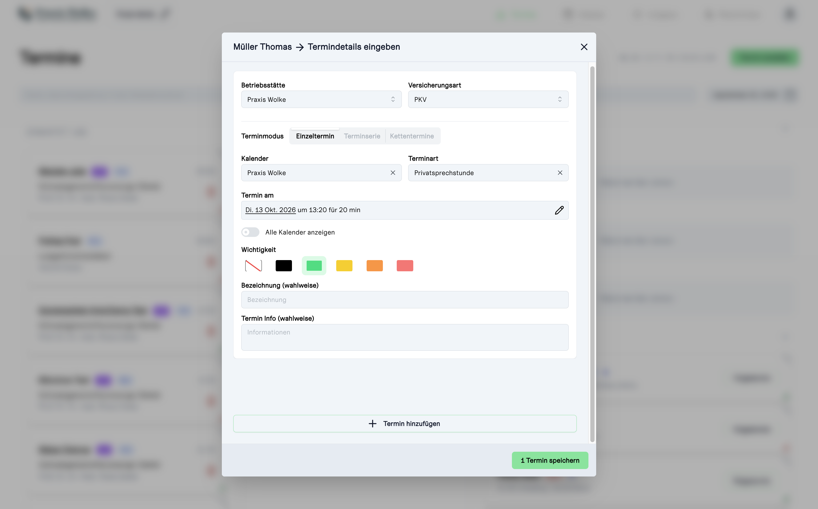Pick the yellow Wichtigkeit swatch
Screen dimensions: 818x509
344,266
